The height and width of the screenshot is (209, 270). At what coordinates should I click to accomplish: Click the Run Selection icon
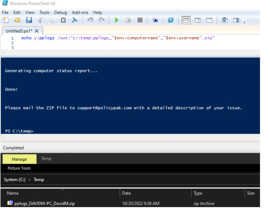128,20
